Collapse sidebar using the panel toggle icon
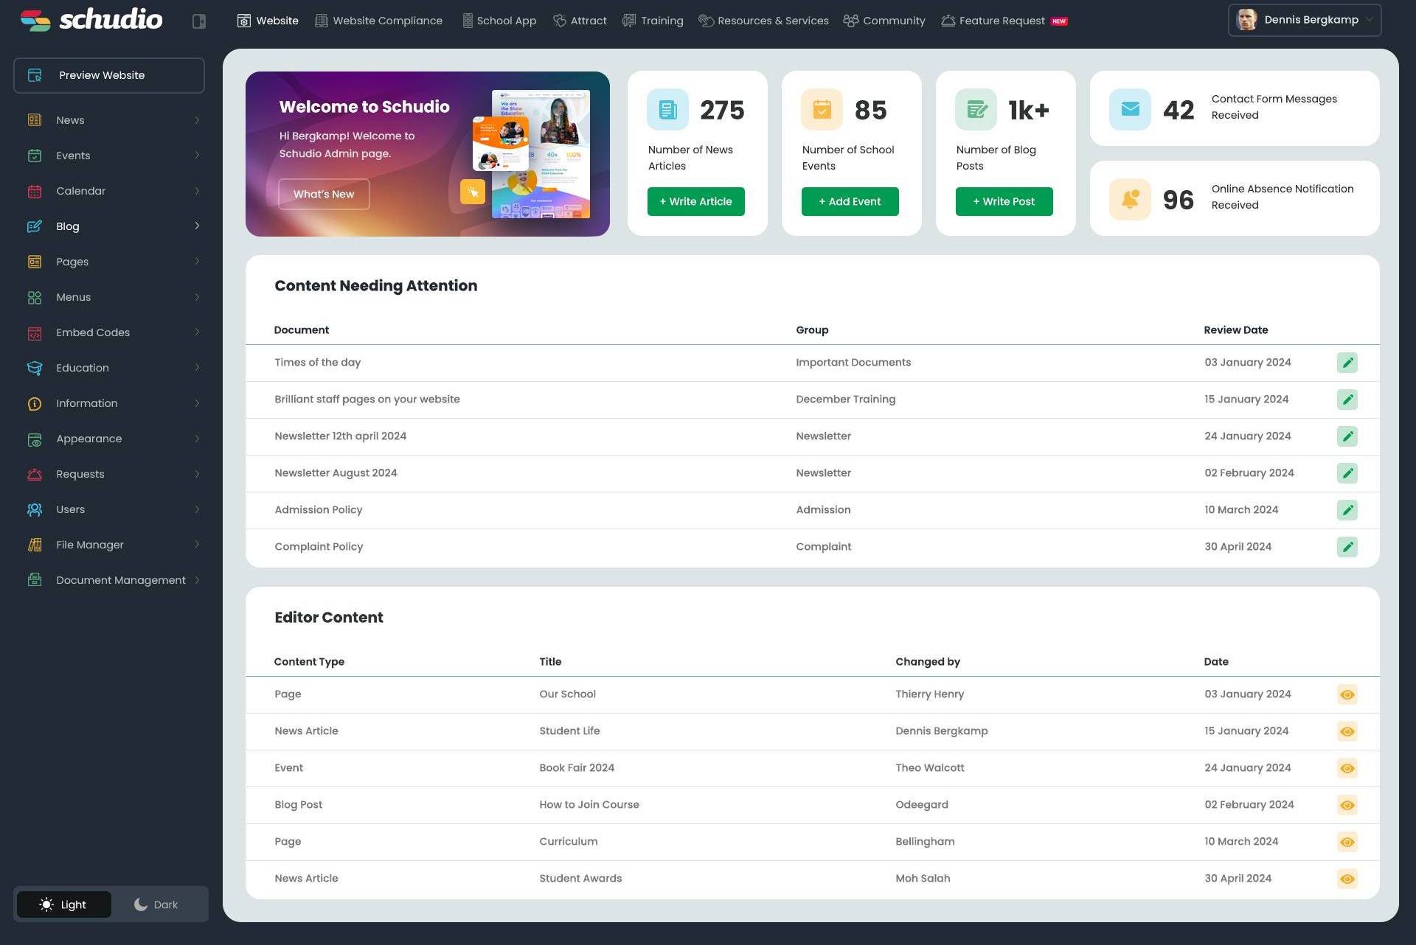This screenshot has width=1416, height=945. 199,21
